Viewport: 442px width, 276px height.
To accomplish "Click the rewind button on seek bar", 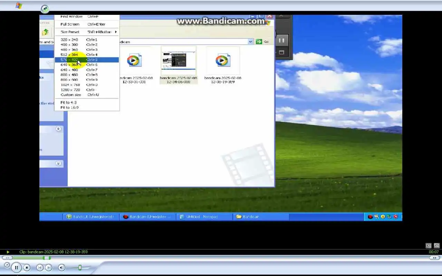I will point(7,258).
